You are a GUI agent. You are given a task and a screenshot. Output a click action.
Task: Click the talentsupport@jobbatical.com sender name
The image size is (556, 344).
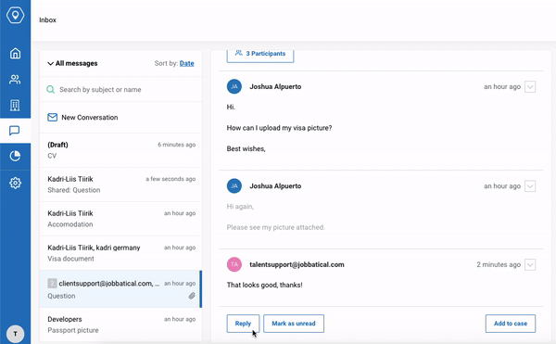pyautogui.click(x=297, y=264)
